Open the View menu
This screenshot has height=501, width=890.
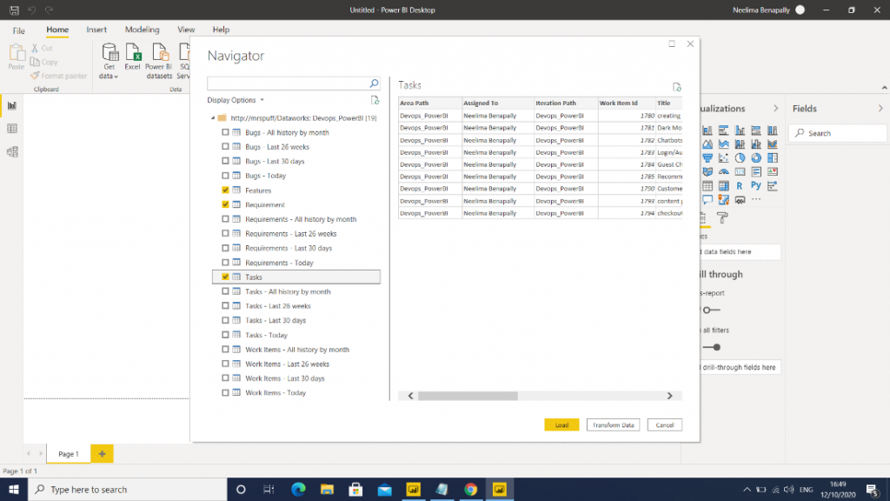185,30
